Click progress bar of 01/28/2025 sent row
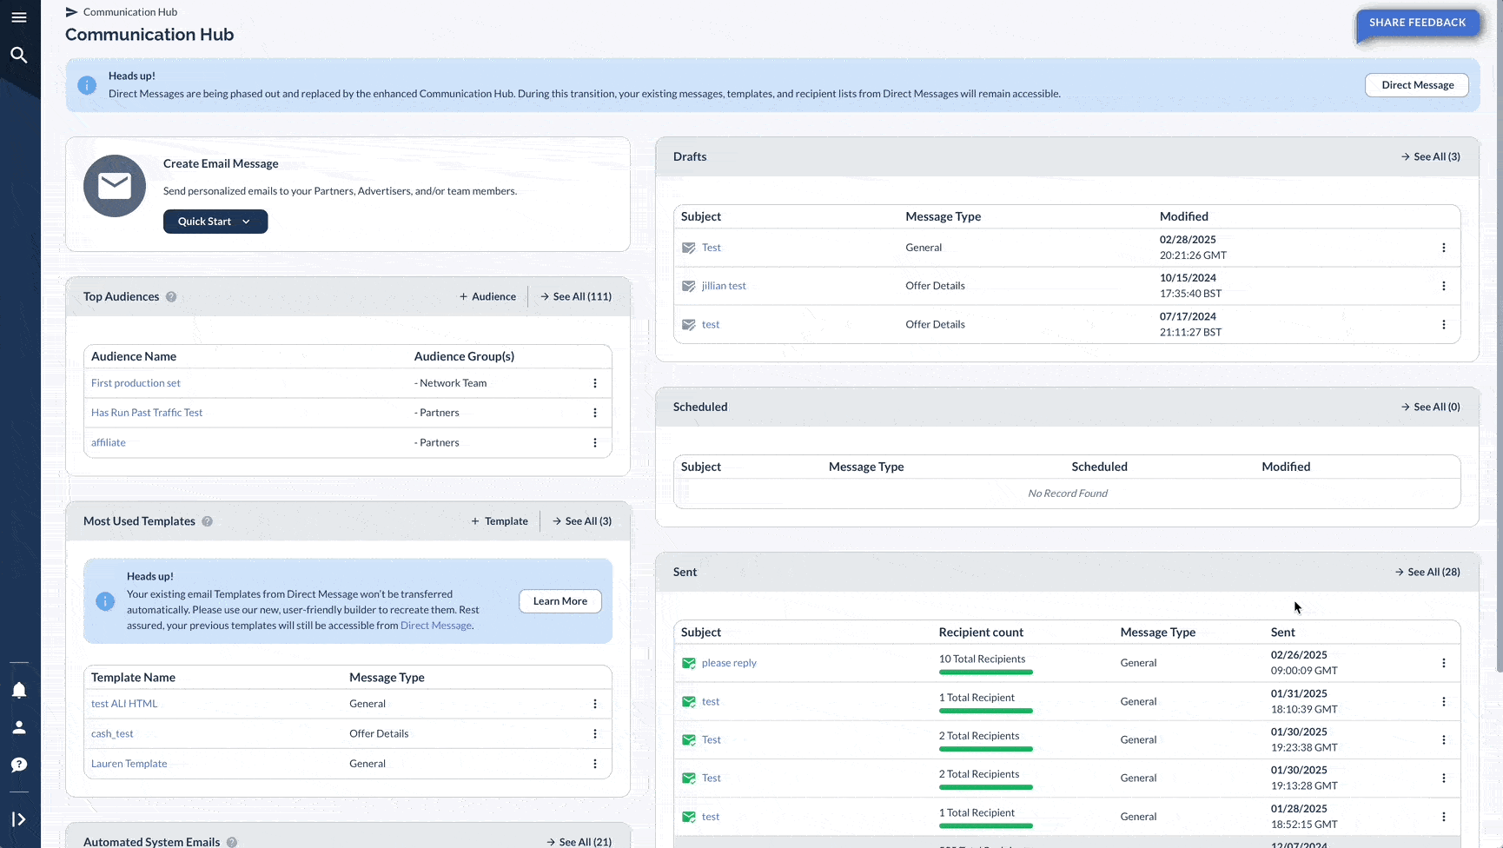1503x848 pixels. (x=985, y=826)
